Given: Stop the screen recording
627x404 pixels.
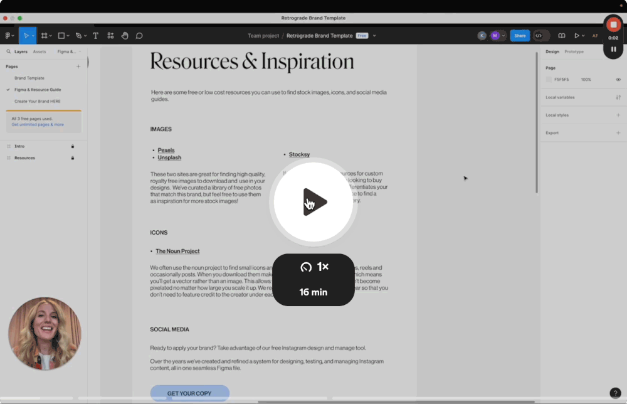Looking at the screenshot, I should pos(613,25).
